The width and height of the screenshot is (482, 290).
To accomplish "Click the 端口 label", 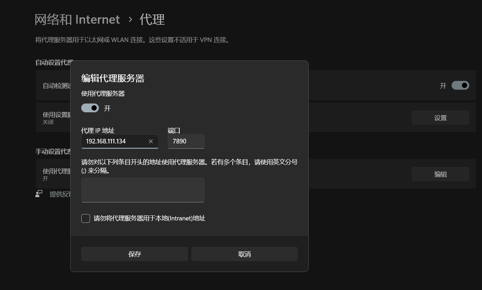I will [x=174, y=130].
